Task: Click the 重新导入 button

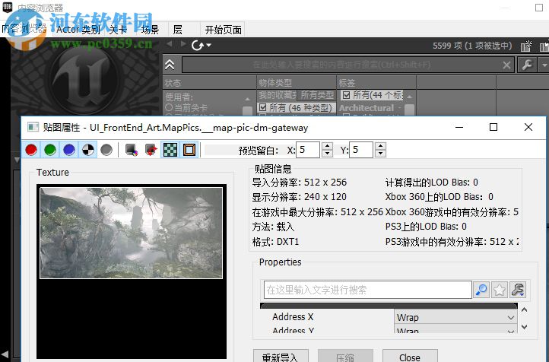Action: tap(281, 357)
